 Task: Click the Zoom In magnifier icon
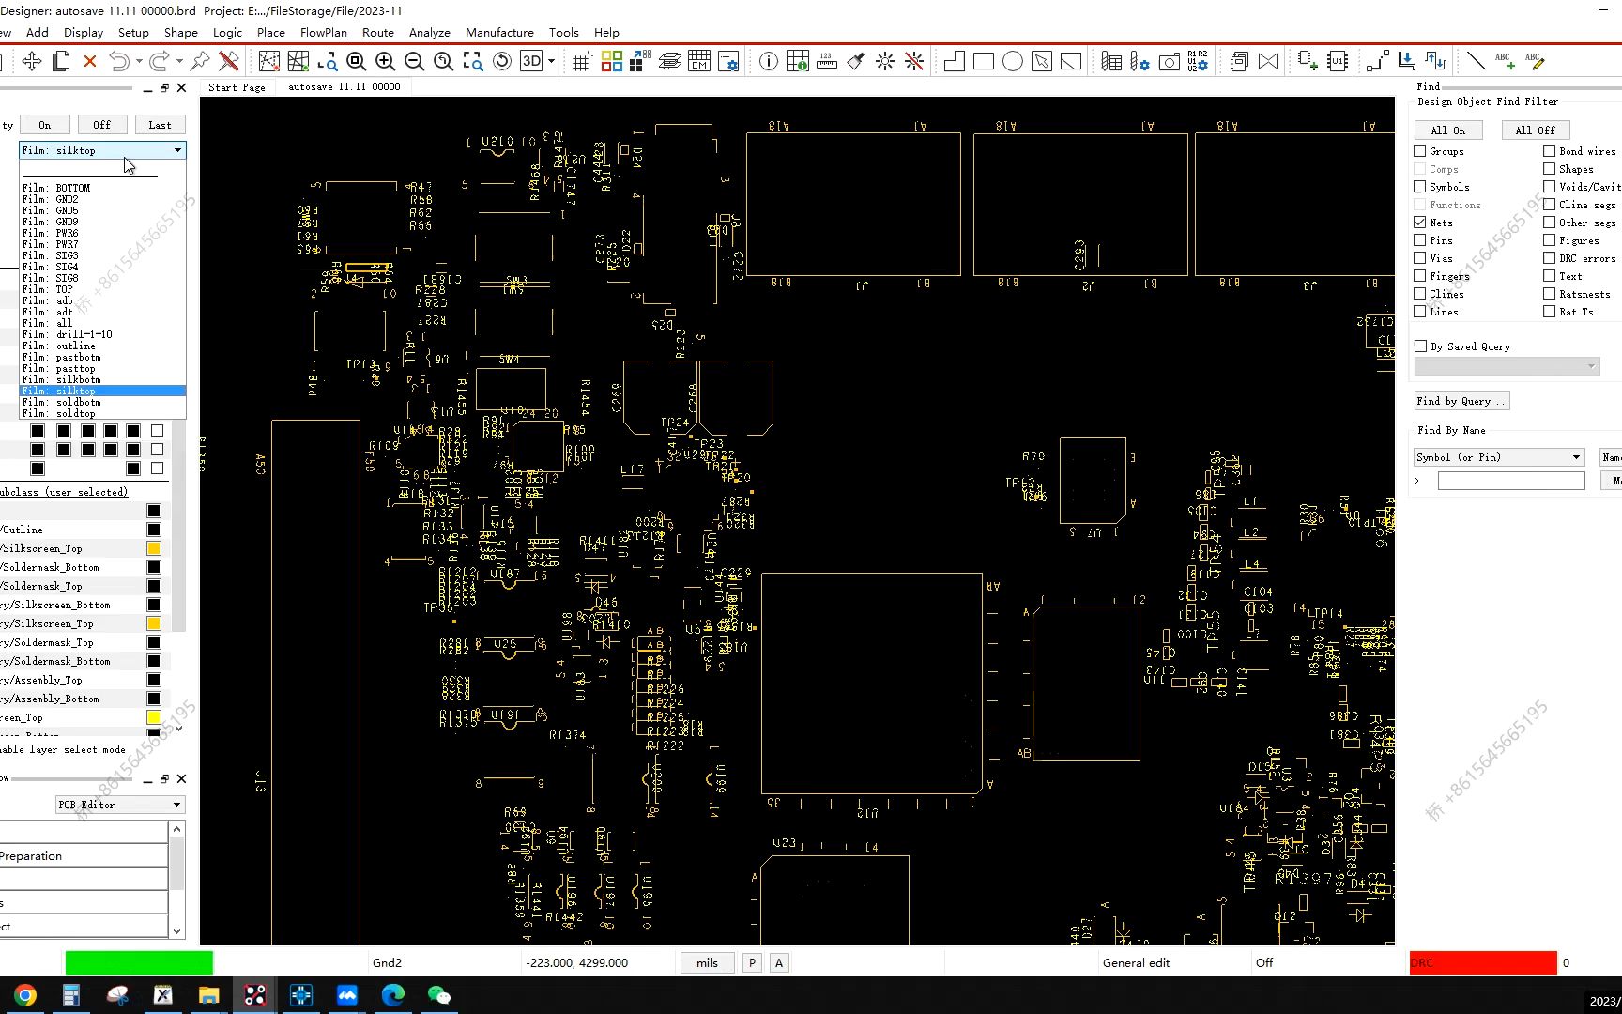tap(385, 62)
